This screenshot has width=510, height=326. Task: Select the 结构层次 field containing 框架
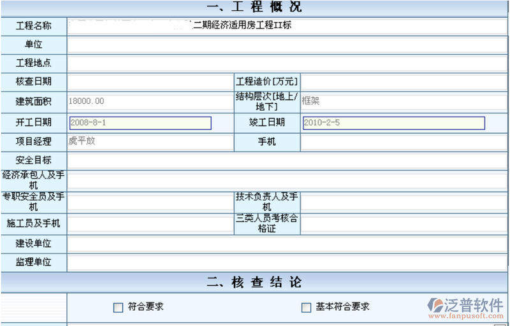404,101
